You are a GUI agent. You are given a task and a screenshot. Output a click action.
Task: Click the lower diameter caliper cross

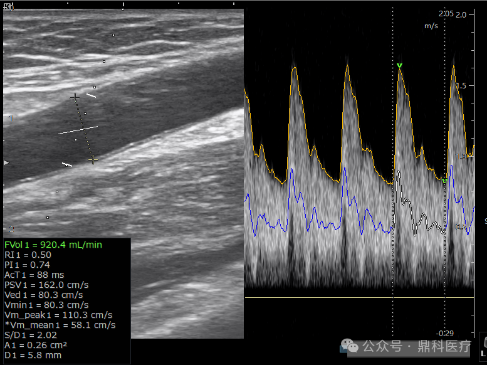[x=93, y=160]
